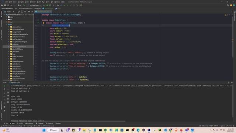
Task: Expand the abstractDemo package
Action: pyautogui.click(x=8, y=27)
